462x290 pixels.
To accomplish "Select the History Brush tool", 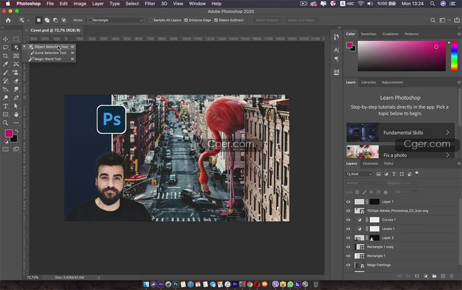I will click(6, 81).
